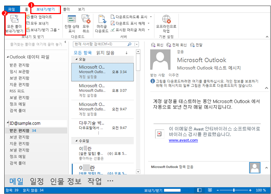Open the 파일 tab
This screenshot has width=271, height=194.
click(x=12, y=9)
